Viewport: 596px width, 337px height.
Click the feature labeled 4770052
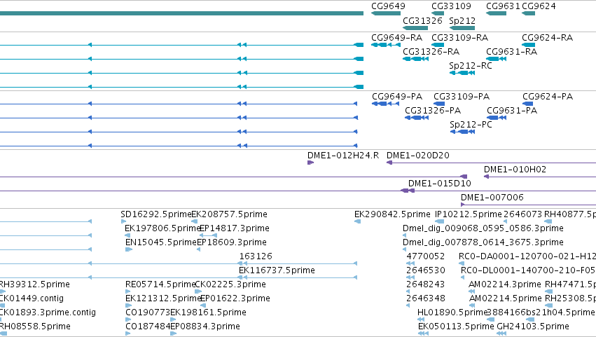(x=425, y=256)
